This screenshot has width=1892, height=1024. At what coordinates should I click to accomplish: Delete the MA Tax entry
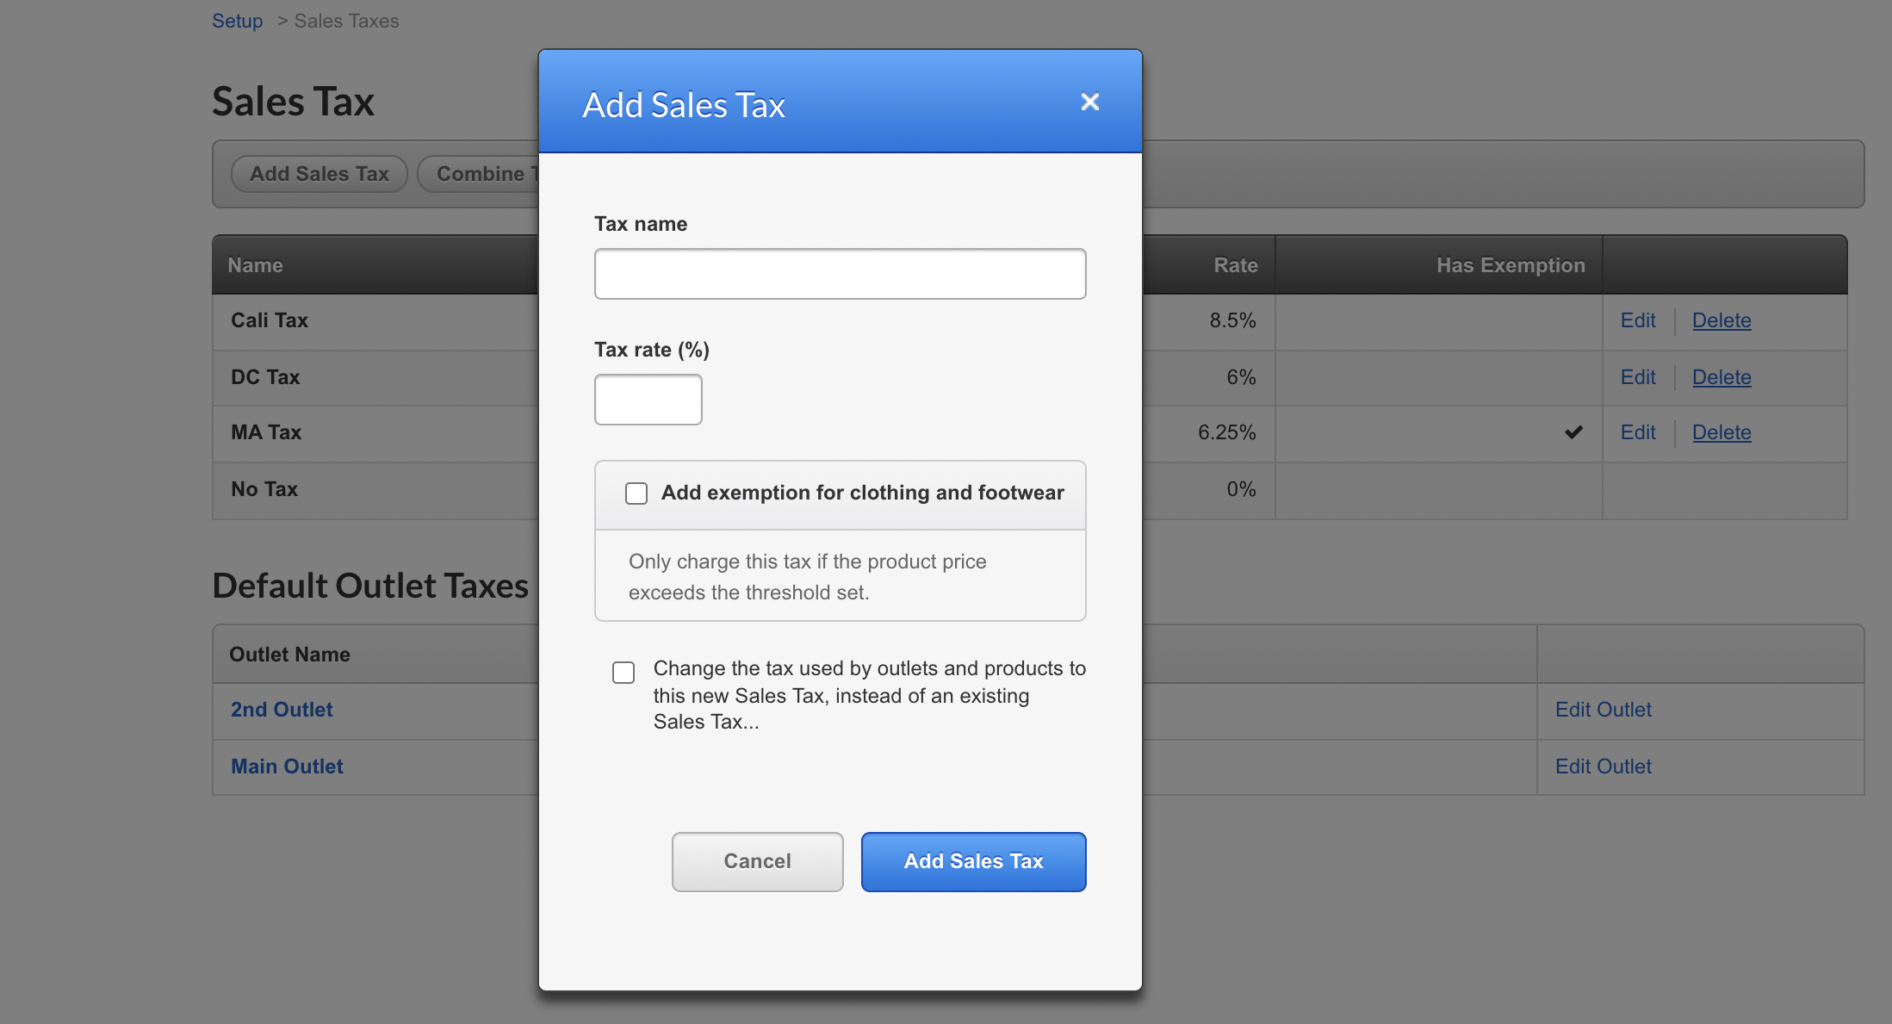pyautogui.click(x=1721, y=432)
